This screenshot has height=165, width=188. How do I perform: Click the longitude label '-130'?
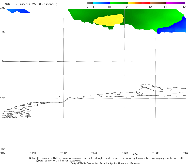(125, 153)
